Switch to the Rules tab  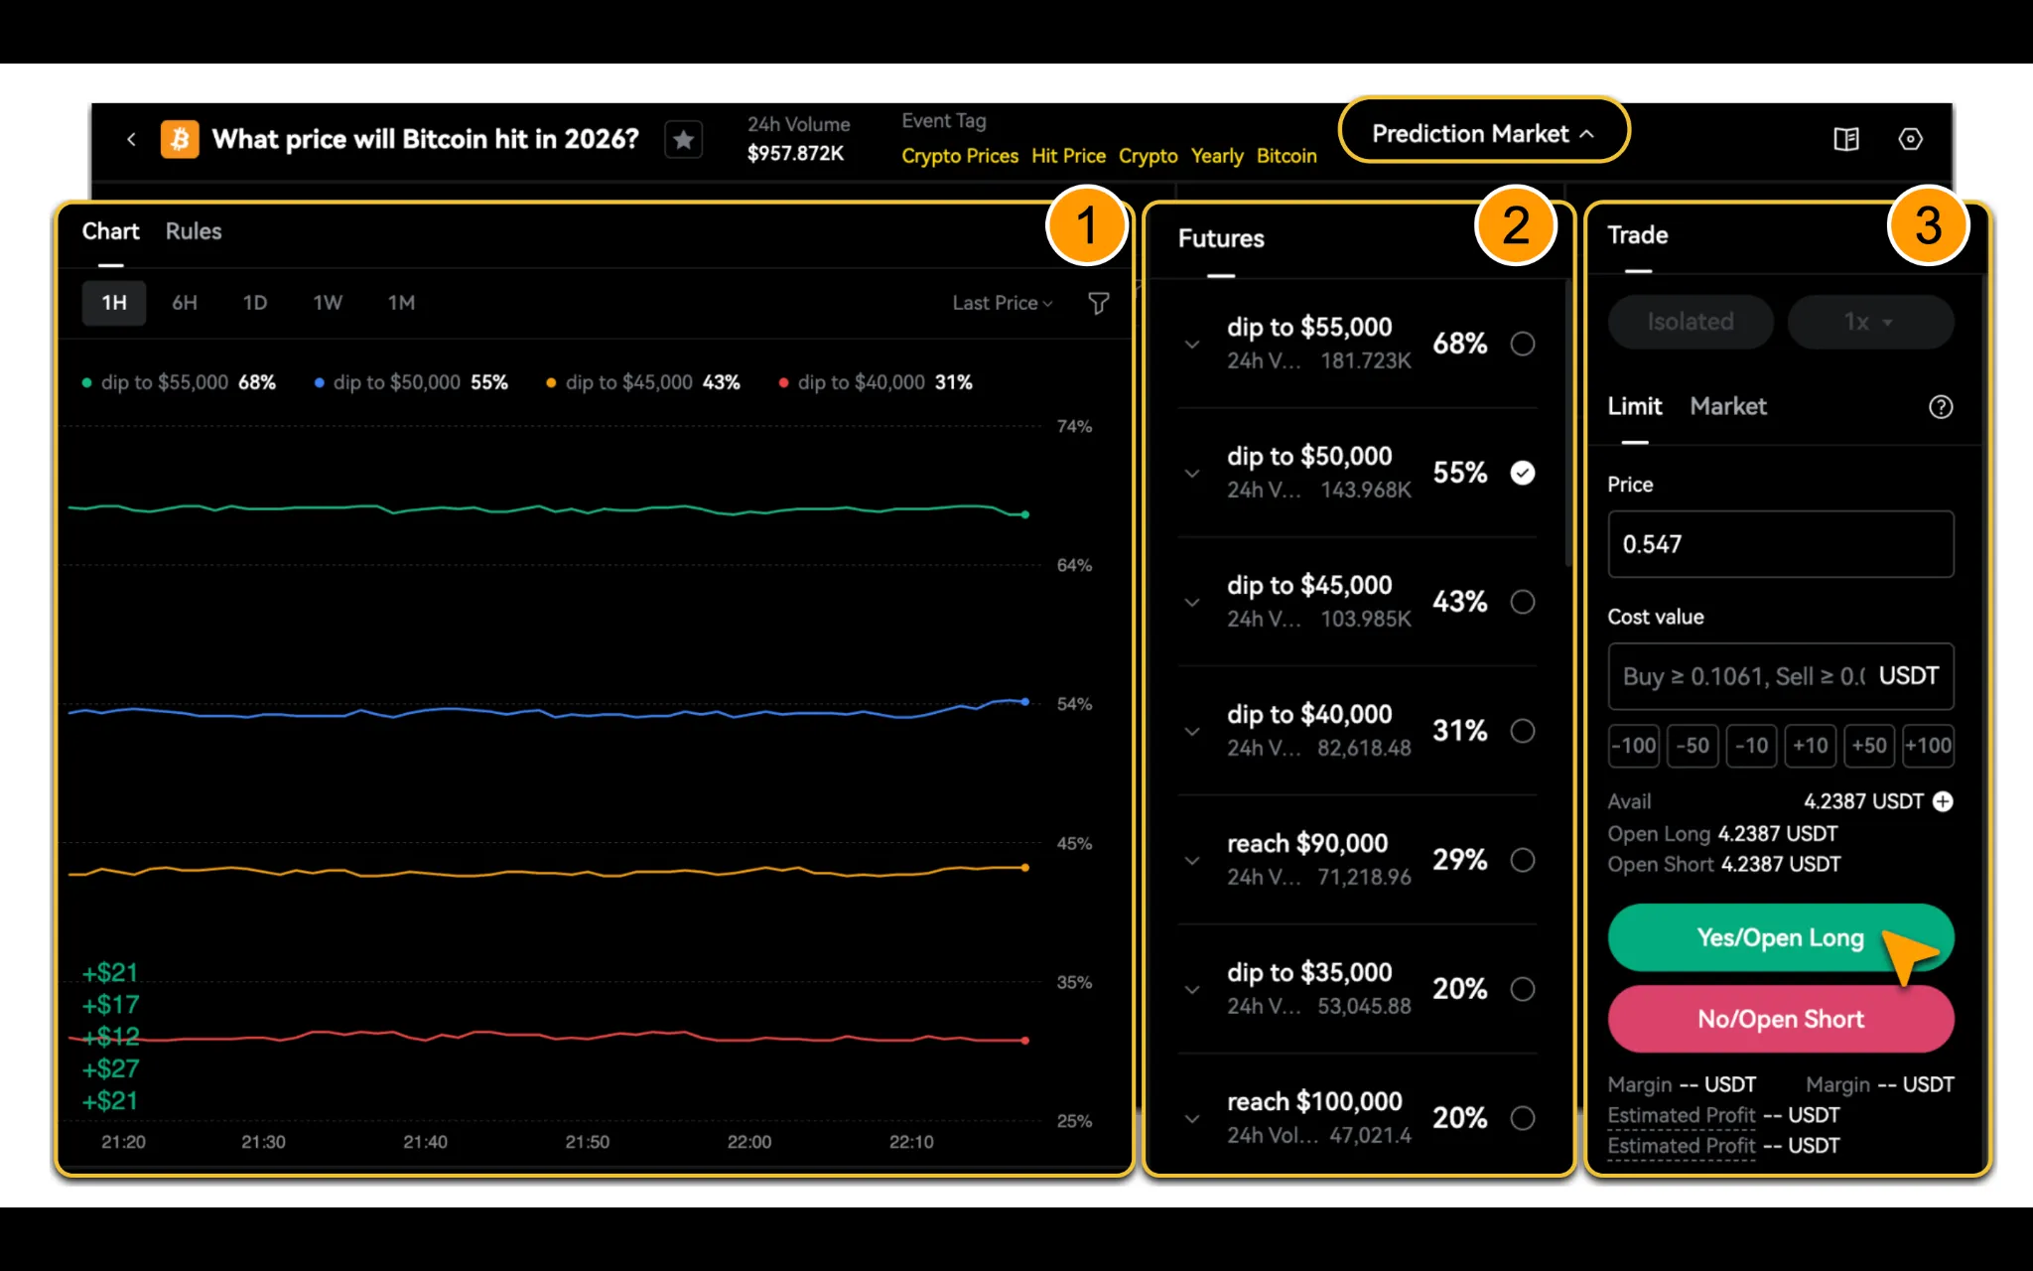point(194,231)
